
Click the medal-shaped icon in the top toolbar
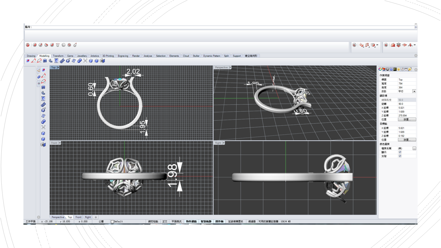point(58,45)
